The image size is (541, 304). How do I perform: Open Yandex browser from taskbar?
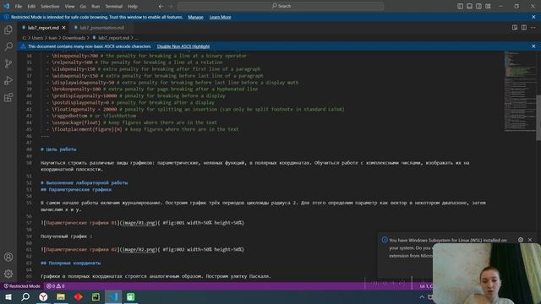click(x=43, y=296)
